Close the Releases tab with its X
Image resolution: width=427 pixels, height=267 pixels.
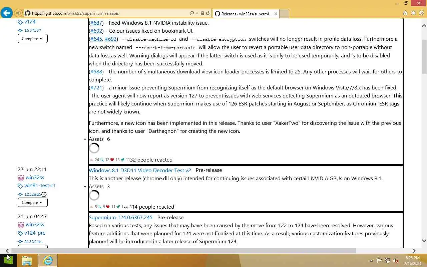tap(276, 14)
